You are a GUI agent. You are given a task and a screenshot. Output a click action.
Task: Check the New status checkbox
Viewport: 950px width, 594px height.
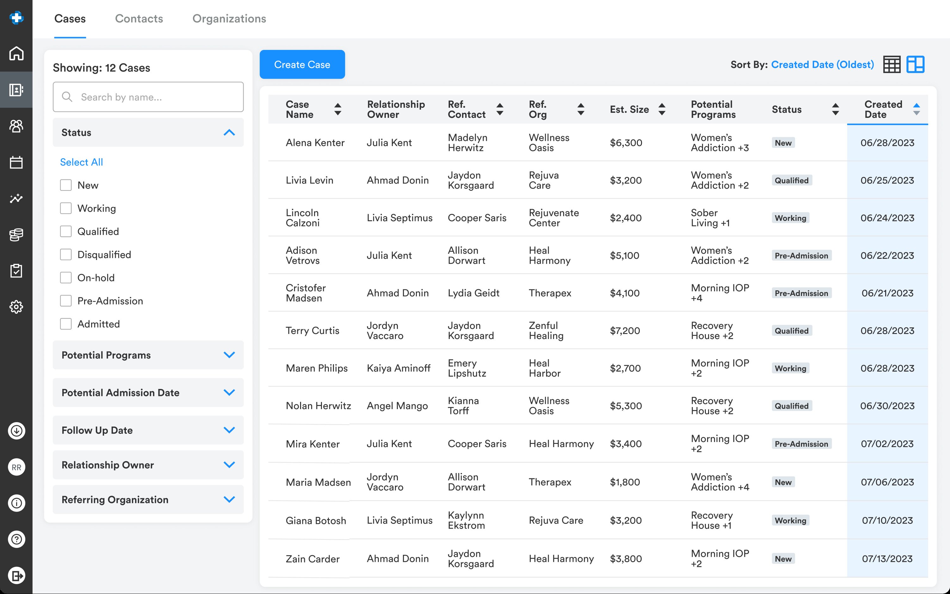(x=66, y=185)
